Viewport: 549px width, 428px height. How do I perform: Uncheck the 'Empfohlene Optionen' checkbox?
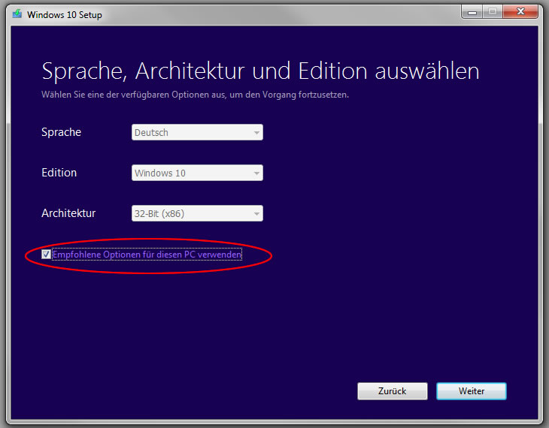coord(46,255)
